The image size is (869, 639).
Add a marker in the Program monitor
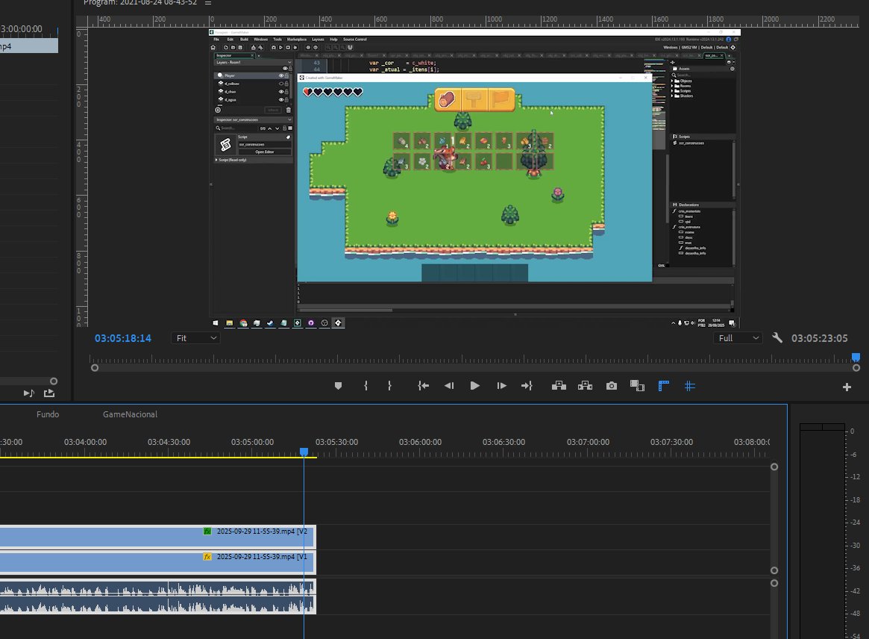[x=338, y=386]
